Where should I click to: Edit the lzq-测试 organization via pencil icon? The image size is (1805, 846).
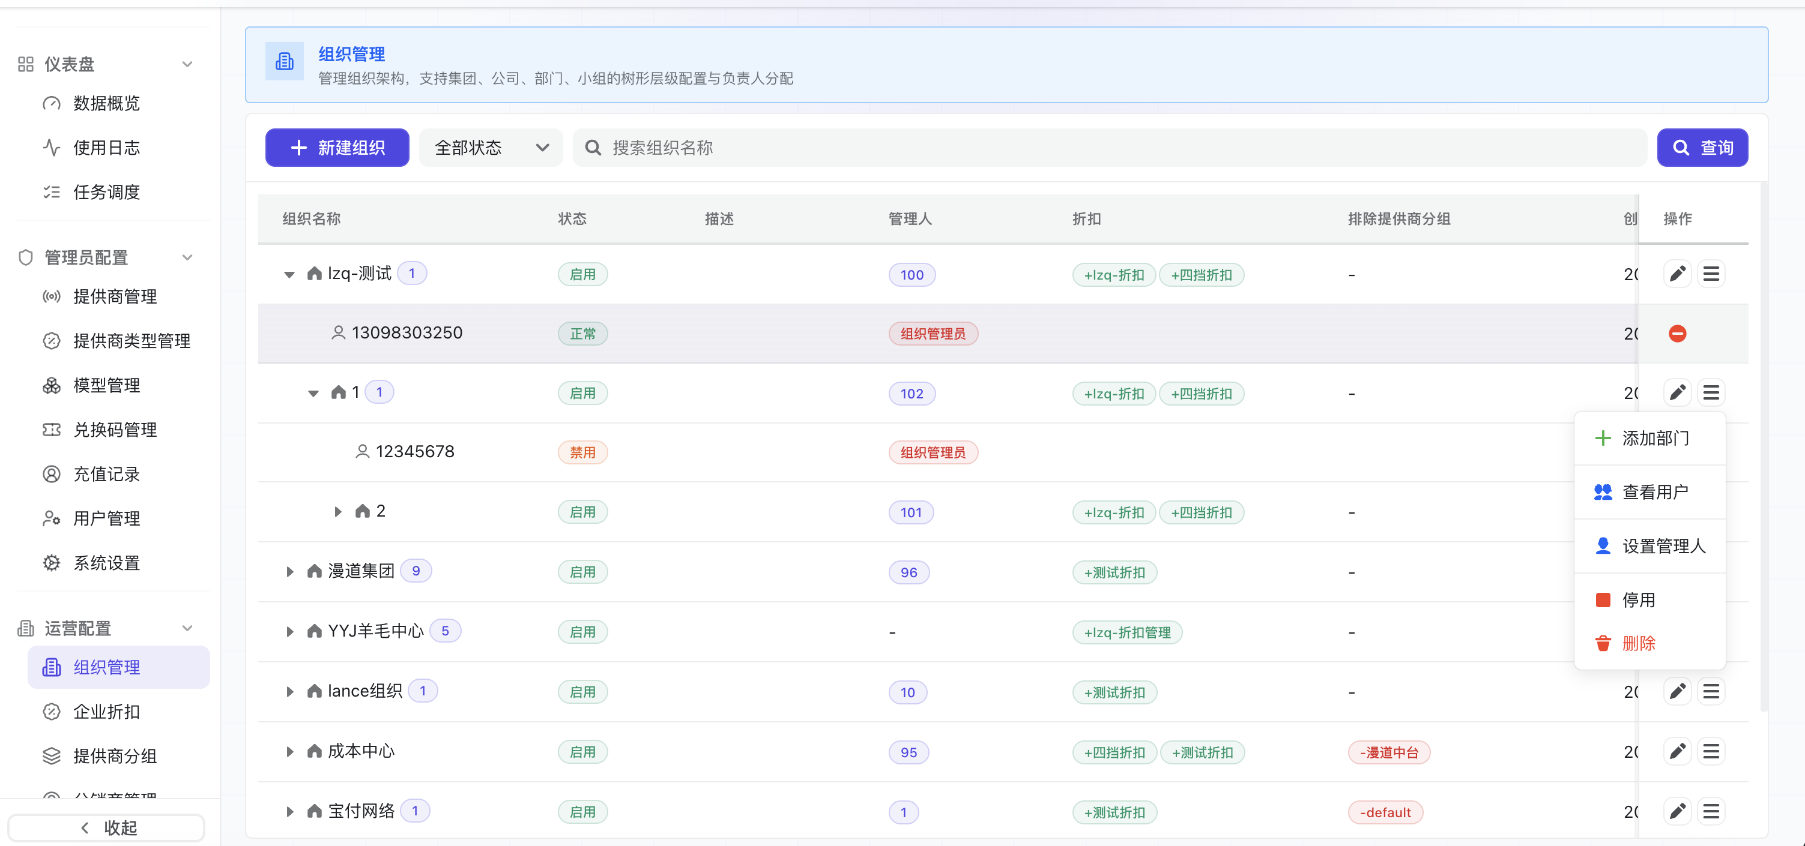pos(1678,274)
